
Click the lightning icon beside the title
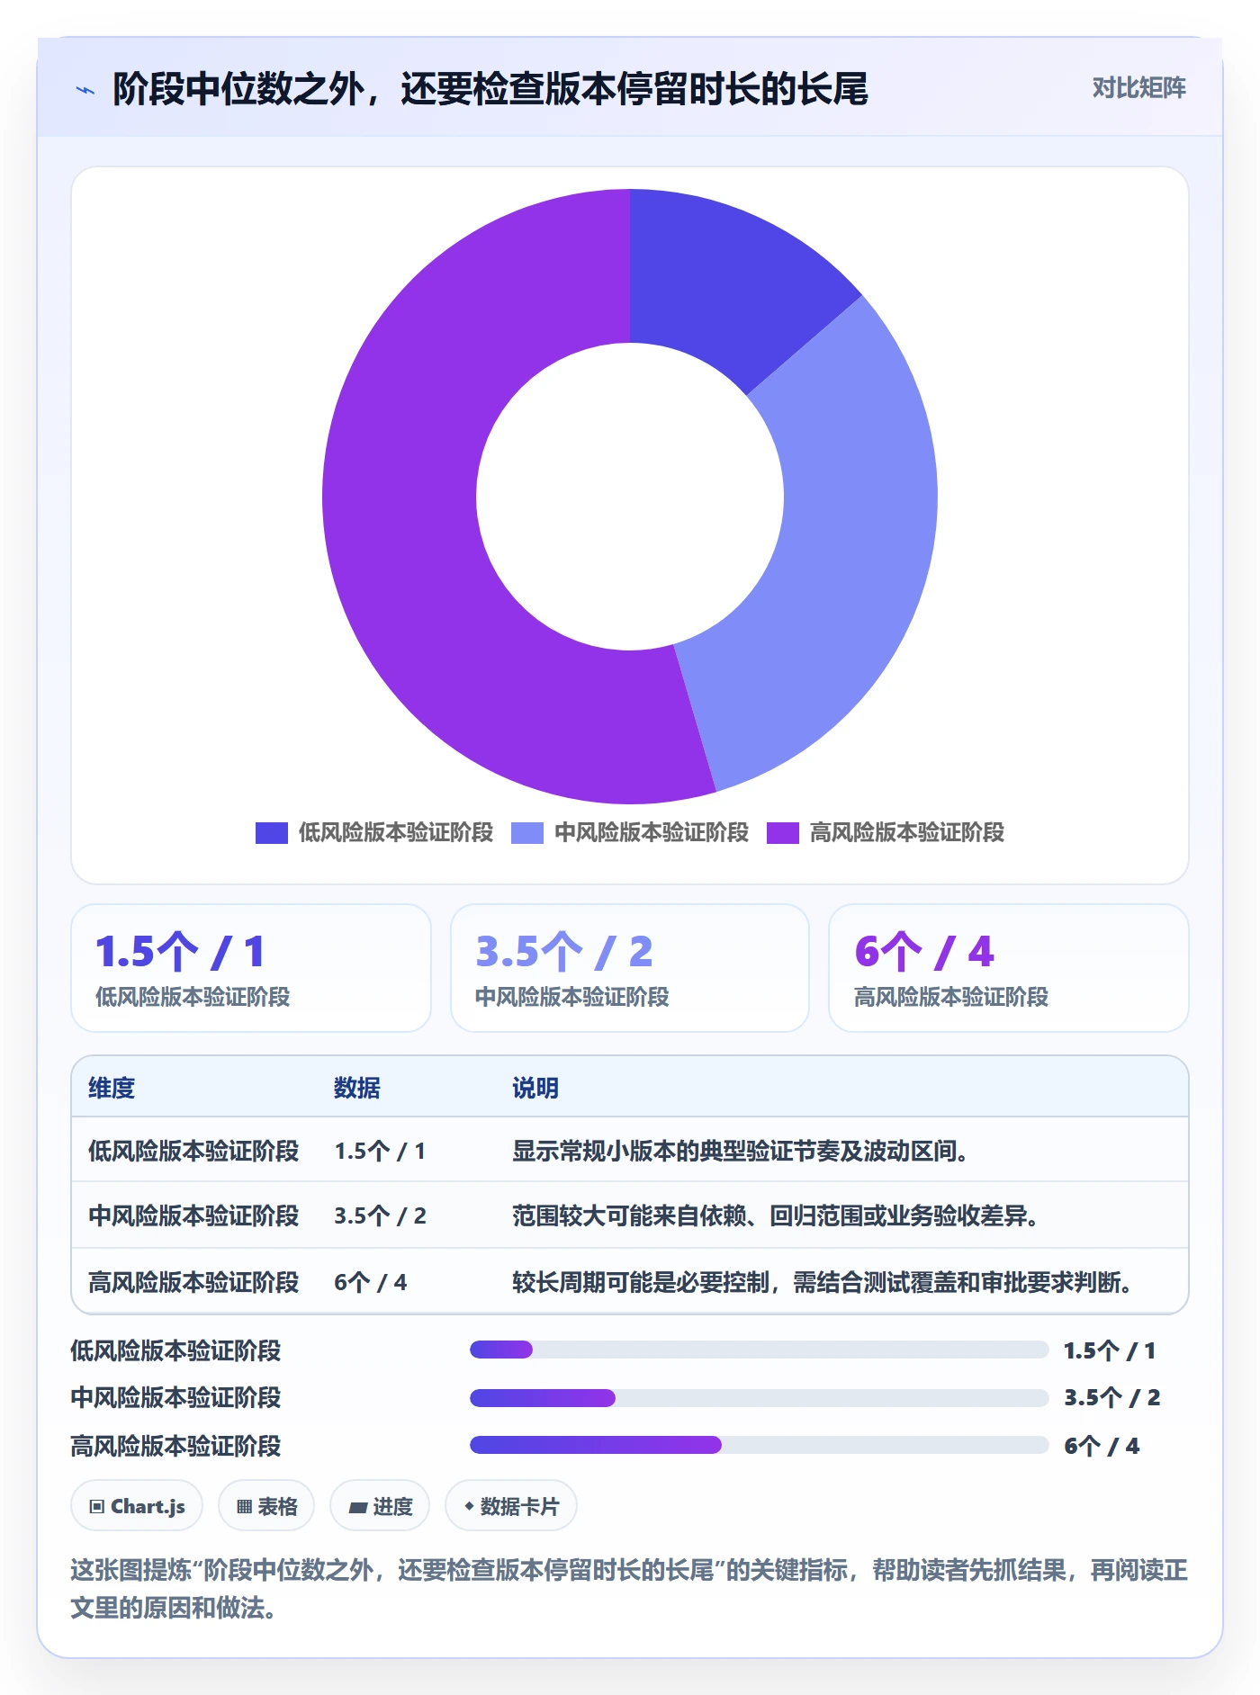[x=85, y=90]
